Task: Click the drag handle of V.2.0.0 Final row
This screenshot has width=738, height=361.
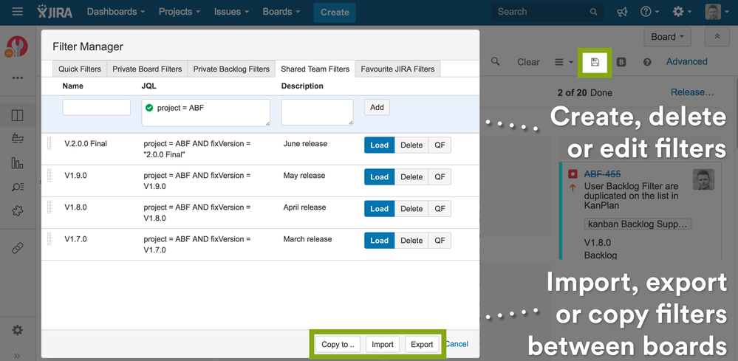Action: (x=49, y=143)
